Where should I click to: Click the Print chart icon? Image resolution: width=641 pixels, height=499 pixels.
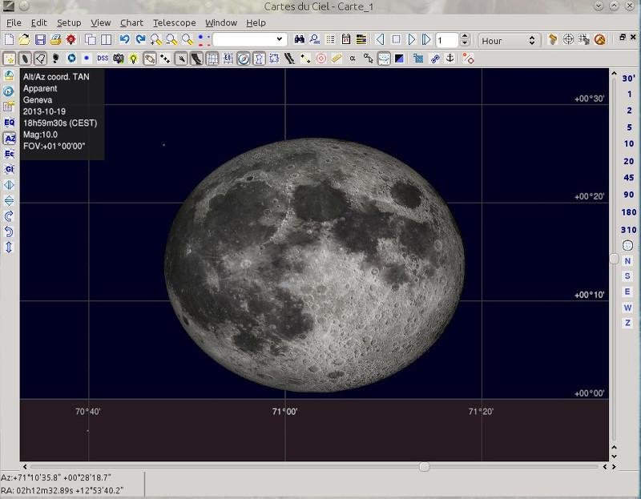[56, 39]
